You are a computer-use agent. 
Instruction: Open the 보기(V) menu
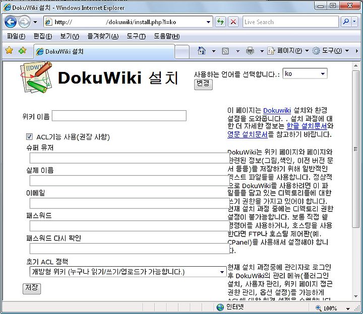pyautogui.click(x=70, y=36)
